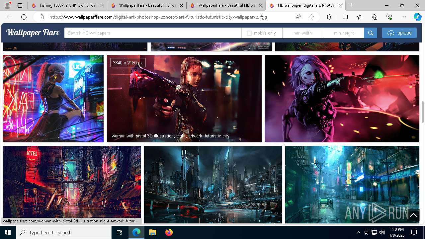Viewport: 425px width, 239px height.
Task: Open Favorites list icon
Action: pos(360,17)
